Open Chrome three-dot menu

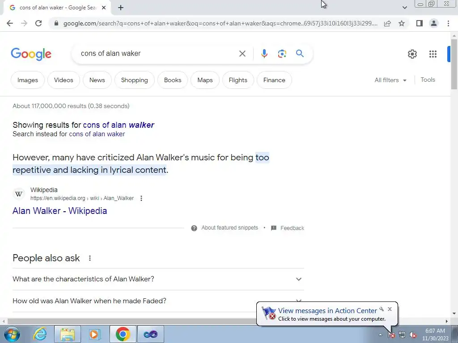[448, 23]
